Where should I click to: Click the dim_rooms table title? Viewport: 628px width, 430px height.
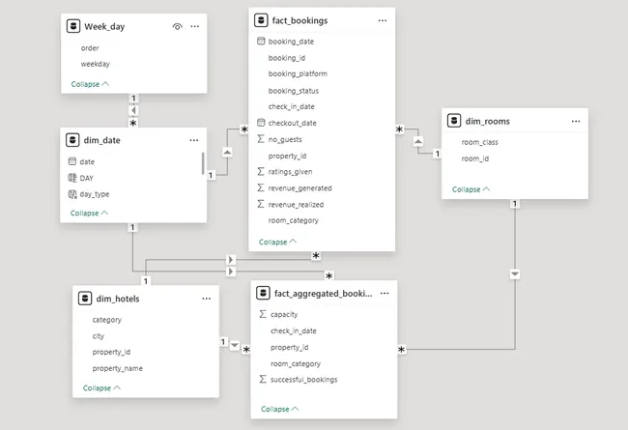(487, 121)
